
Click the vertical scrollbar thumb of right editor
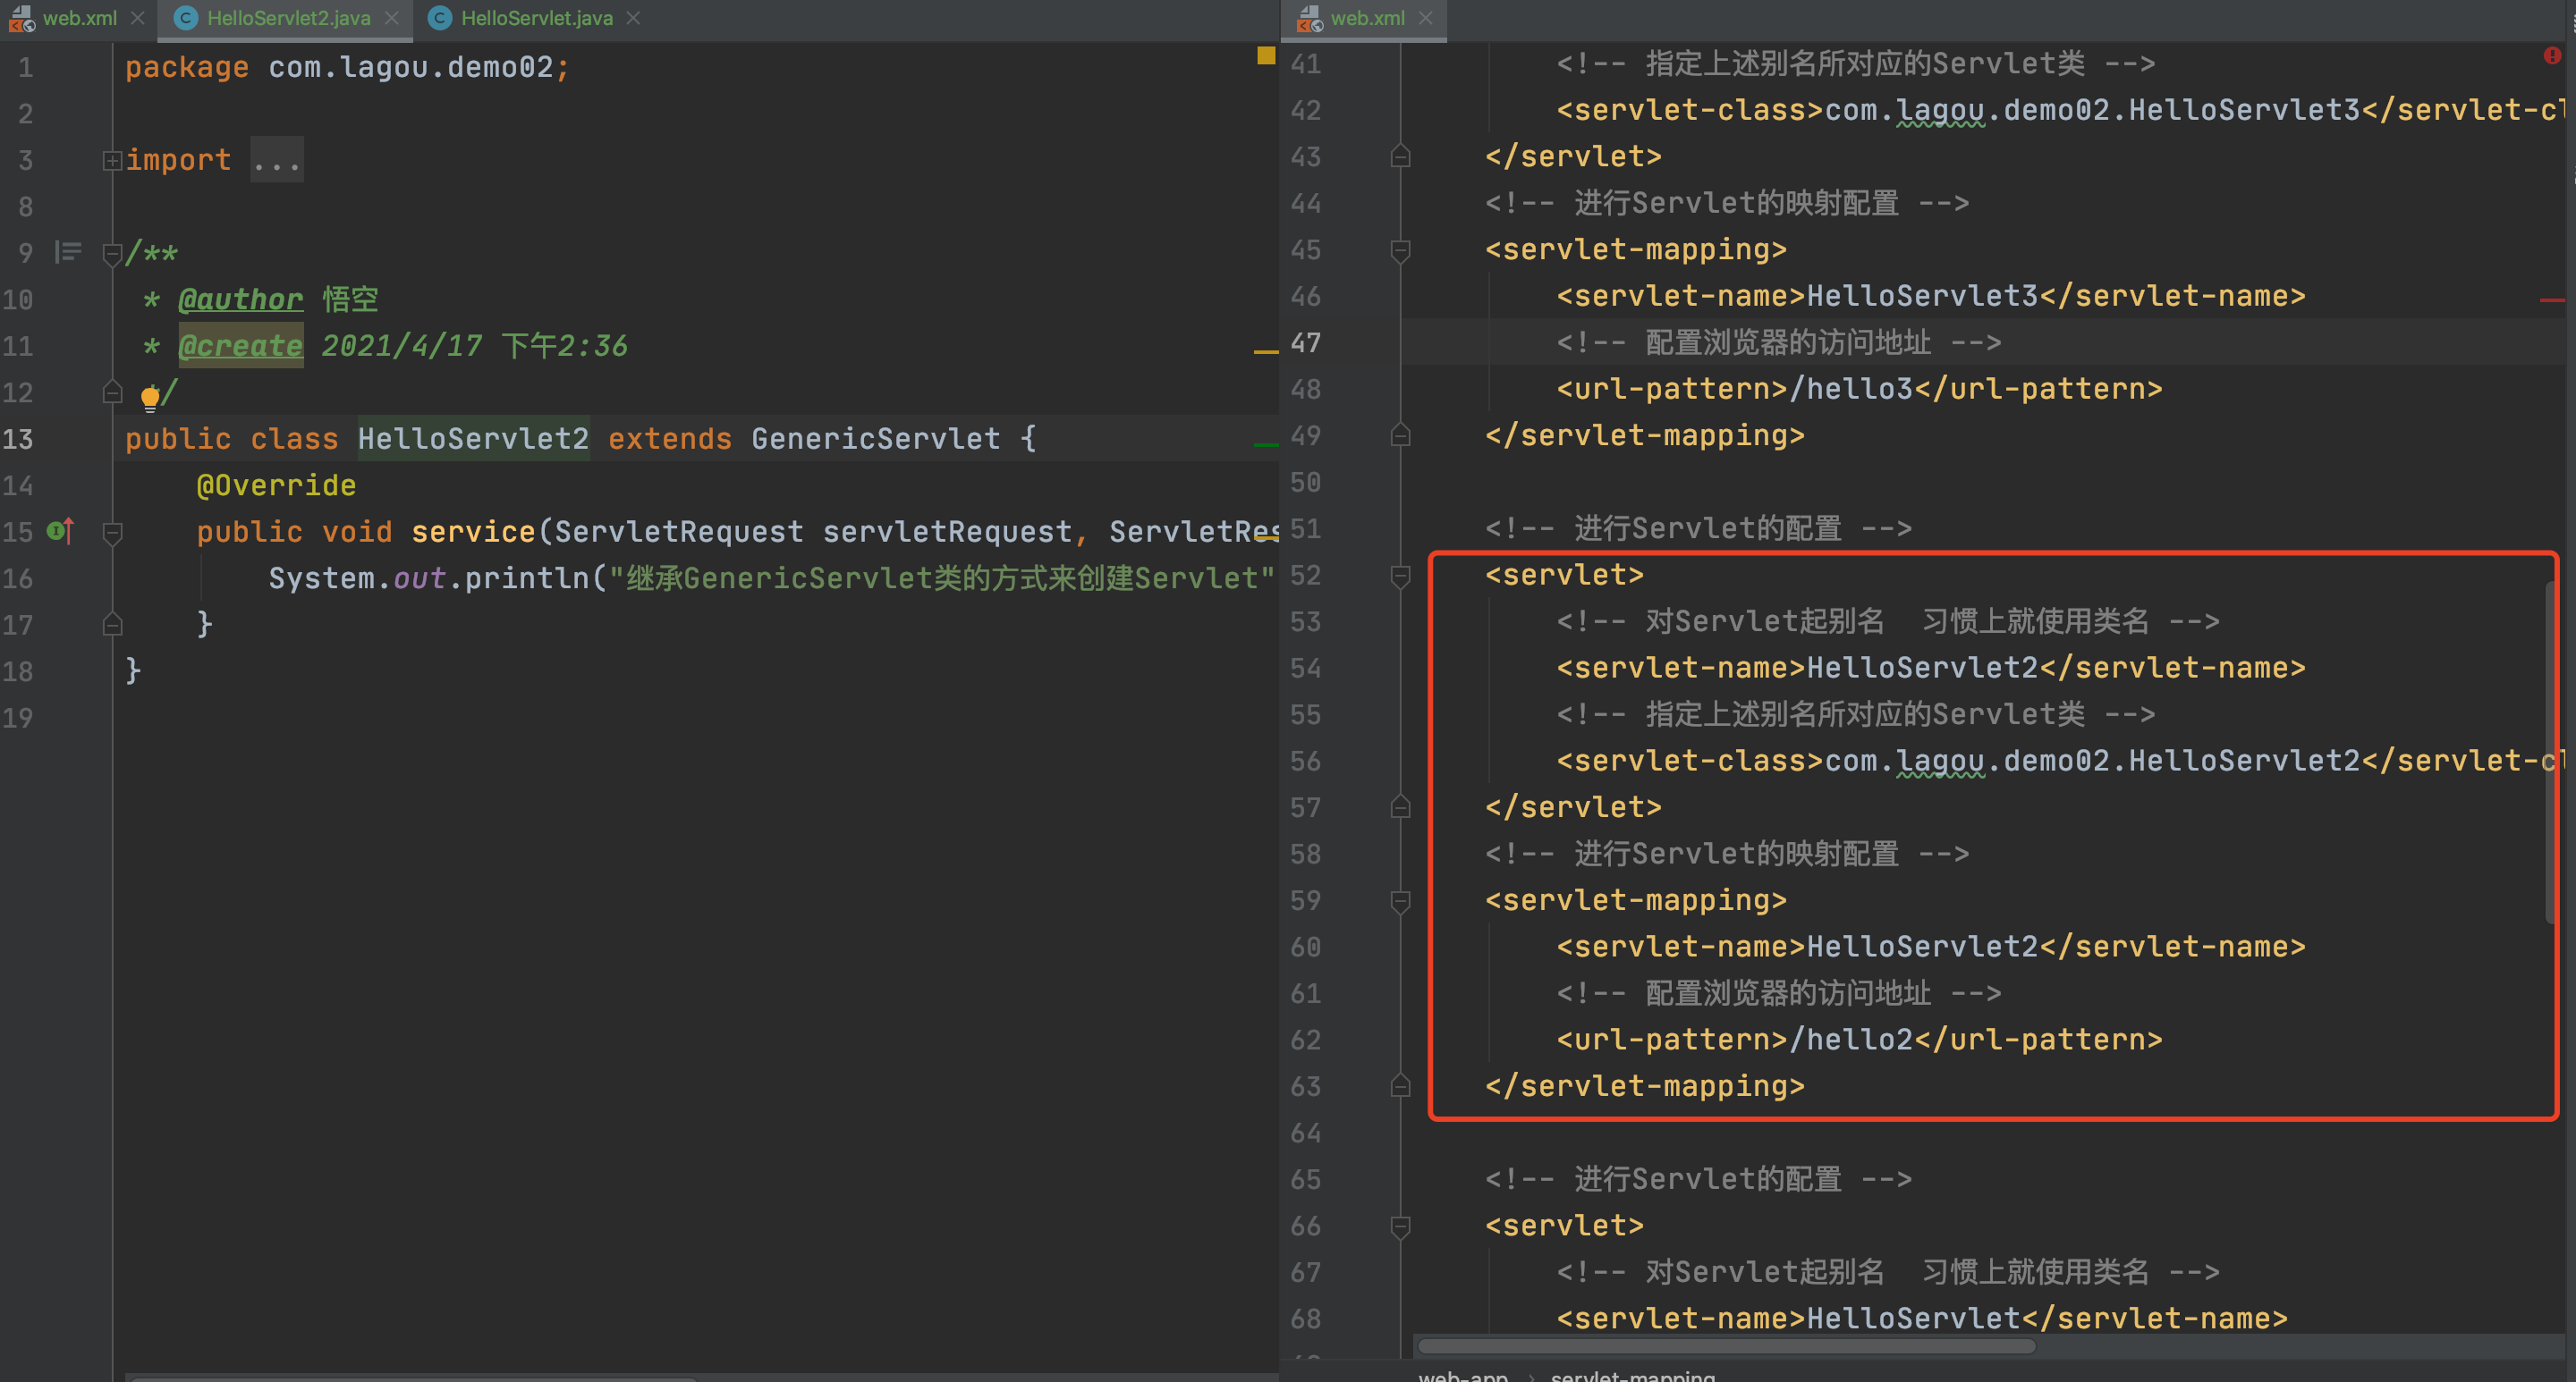click(2549, 753)
